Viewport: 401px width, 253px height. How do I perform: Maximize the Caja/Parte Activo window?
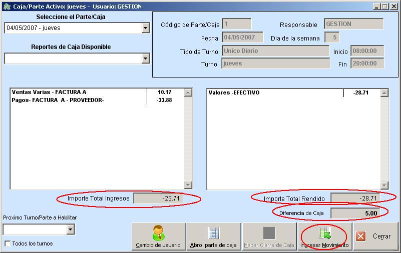tap(384, 6)
